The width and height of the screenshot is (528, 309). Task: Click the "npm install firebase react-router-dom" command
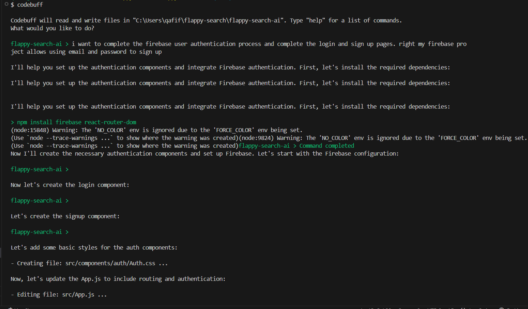point(77,122)
